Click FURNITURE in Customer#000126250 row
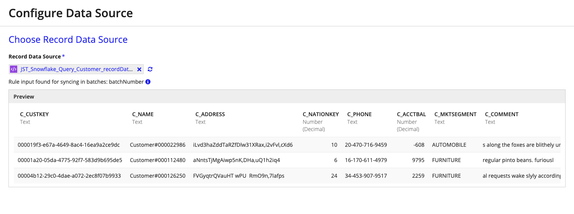 coord(446,176)
